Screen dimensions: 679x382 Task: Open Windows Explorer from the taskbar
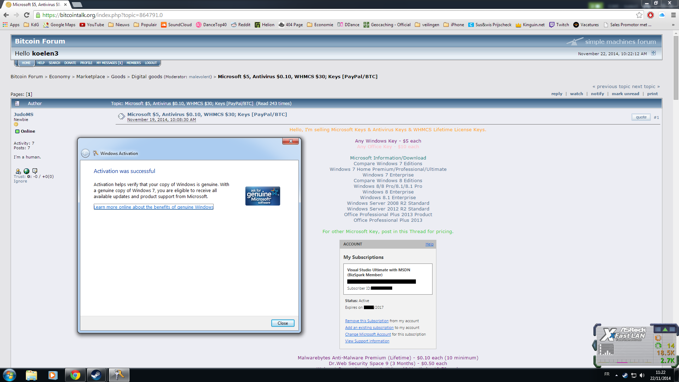[31, 375]
